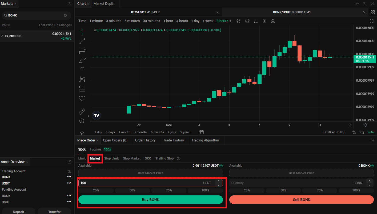Open the Fibonacci retracement tool
Screen dimensions: 377x214
click(x=82, y=51)
